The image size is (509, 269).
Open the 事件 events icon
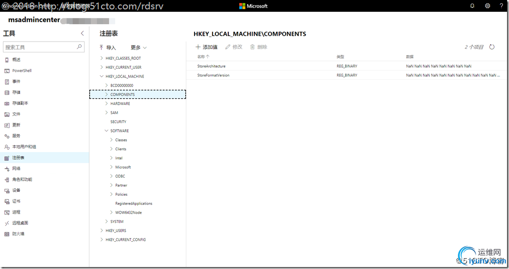click(x=7, y=82)
